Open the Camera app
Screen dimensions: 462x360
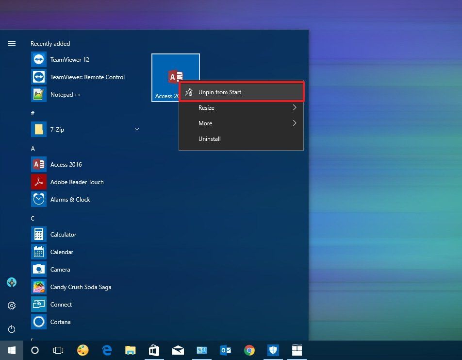60,269
